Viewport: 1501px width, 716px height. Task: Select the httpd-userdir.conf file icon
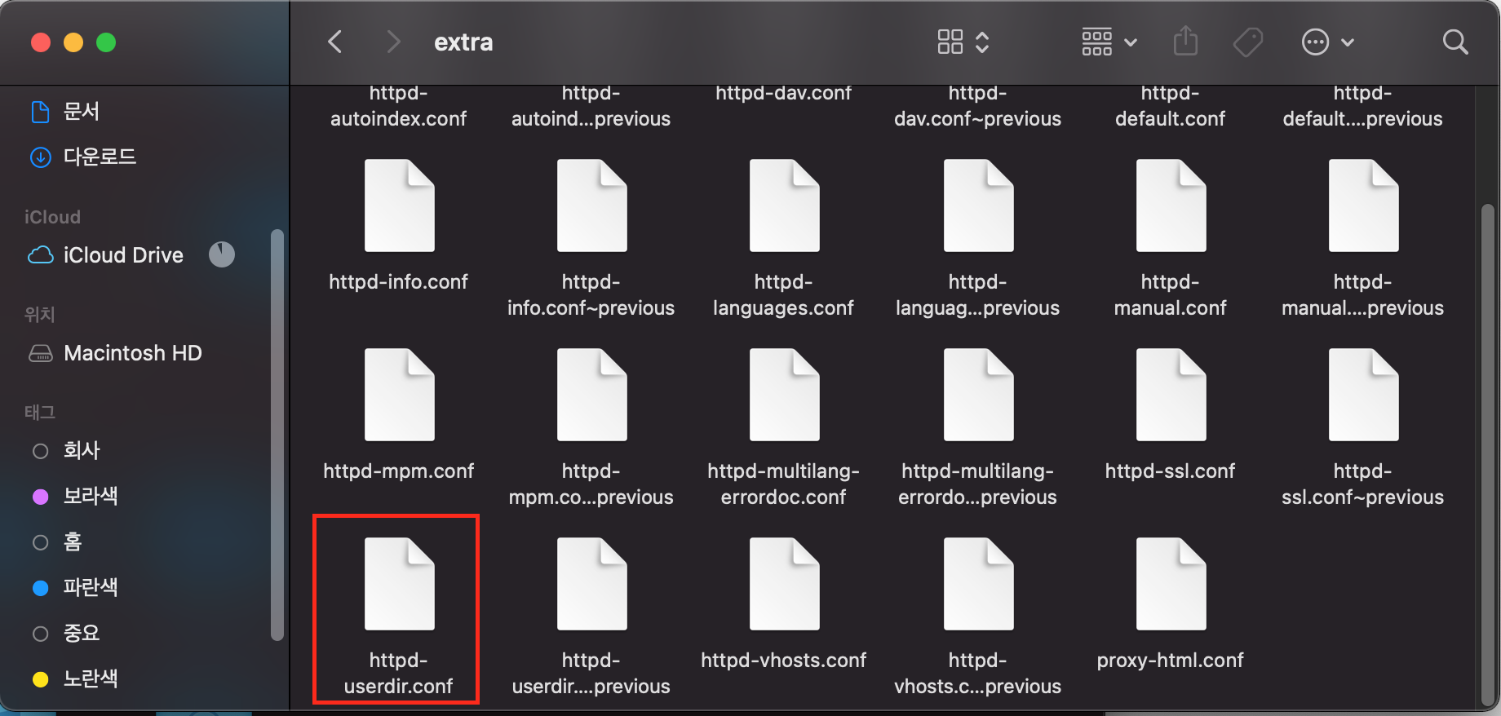(x=399, y=585)
